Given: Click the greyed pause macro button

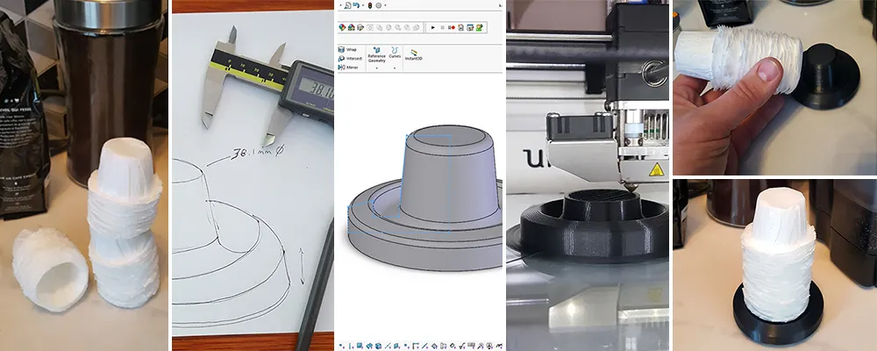Looking at the screenshot, I should (442, 27).
